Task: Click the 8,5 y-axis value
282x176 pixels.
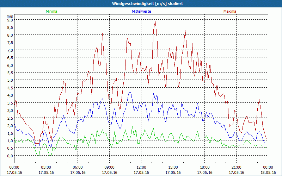Action: pyautogui.click(x=10, y=27)
